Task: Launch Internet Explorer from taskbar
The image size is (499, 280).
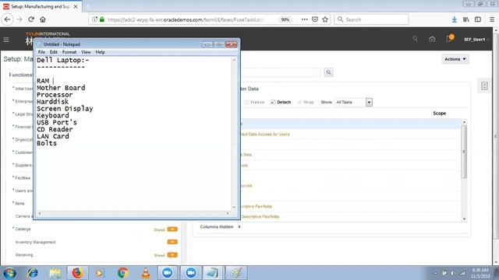Action: (33, 273)
